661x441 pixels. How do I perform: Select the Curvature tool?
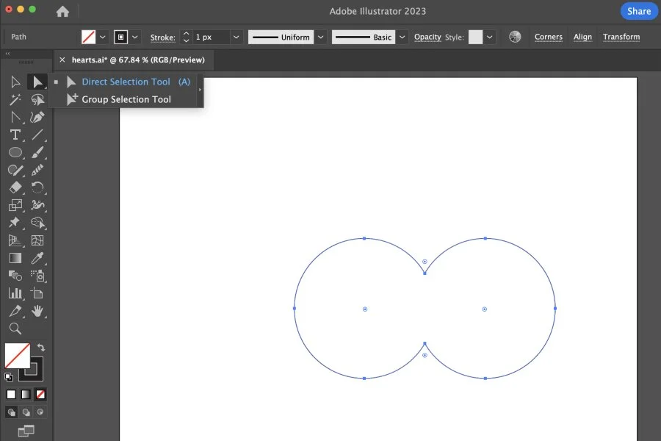point(37,117)
